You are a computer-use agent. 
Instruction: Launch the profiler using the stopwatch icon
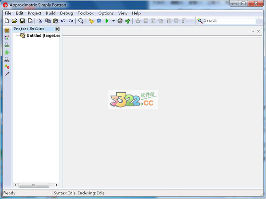120,21
